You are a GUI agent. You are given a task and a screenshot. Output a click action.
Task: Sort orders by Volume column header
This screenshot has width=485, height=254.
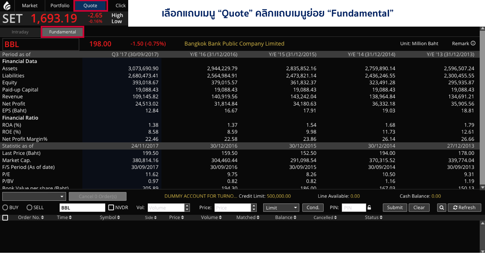point(211,218)
